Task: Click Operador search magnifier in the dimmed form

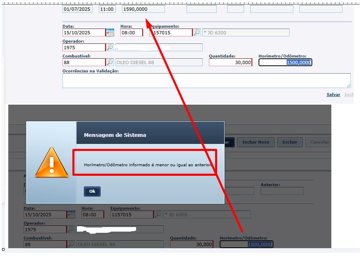Action: pos(71,229)
